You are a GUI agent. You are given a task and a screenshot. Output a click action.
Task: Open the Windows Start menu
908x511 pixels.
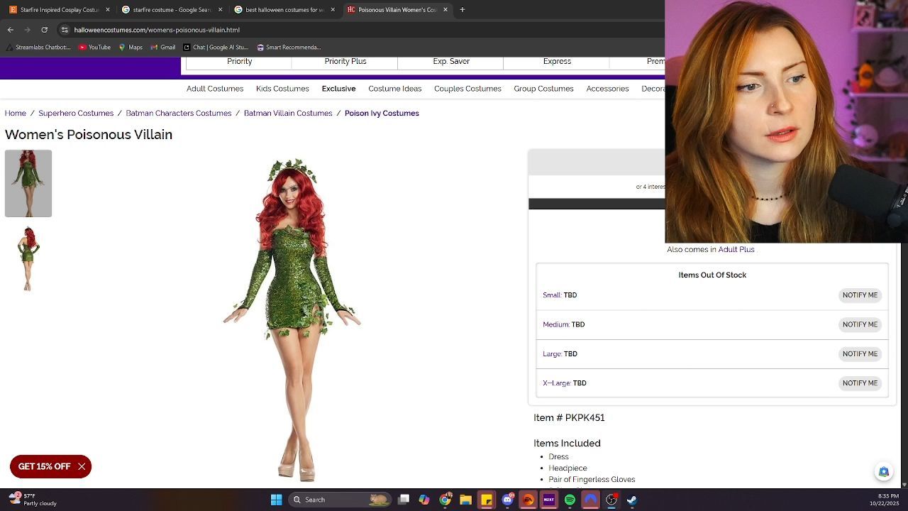[276, 500]
